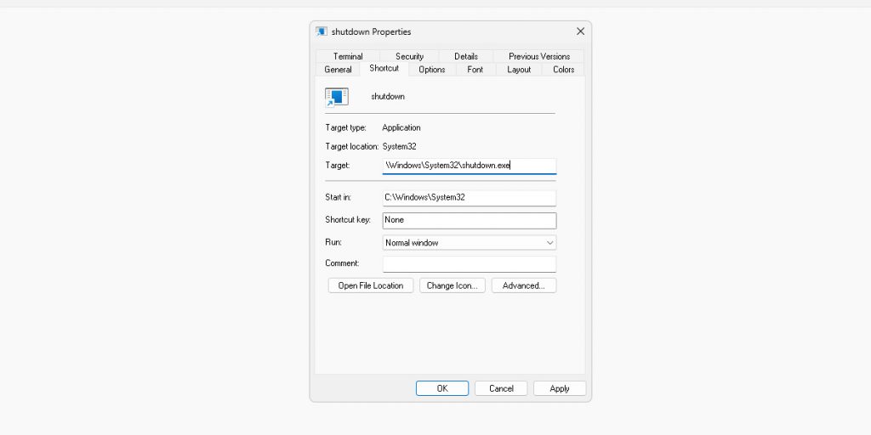871x435 pixels.
Task: Switch to the Terminal tab
Action: coord(348,56)
